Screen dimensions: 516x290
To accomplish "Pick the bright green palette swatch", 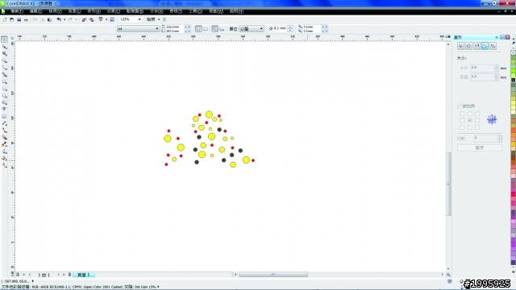I will (513, 70).
